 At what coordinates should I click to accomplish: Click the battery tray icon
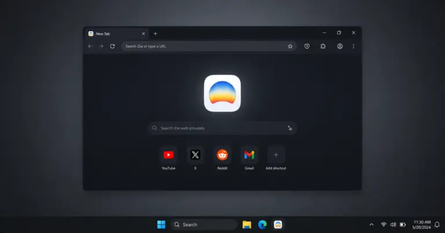[x=403, y=224]
